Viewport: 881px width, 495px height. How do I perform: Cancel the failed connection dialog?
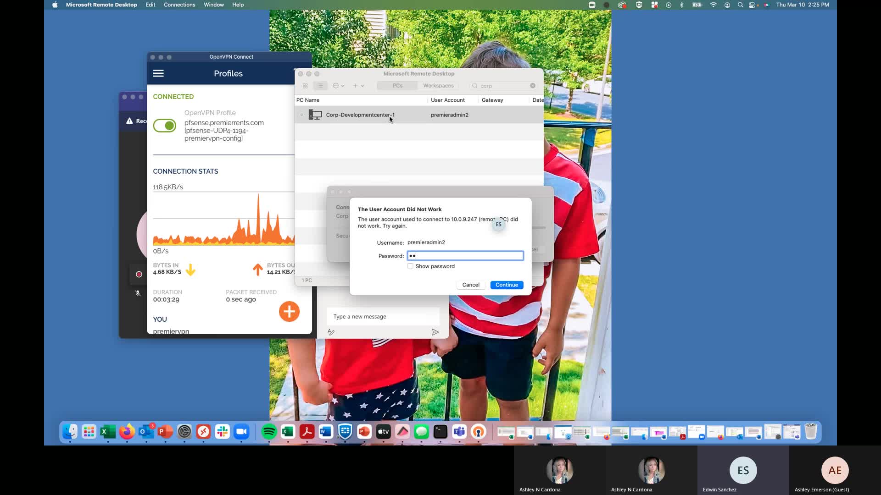click(470, 285)
